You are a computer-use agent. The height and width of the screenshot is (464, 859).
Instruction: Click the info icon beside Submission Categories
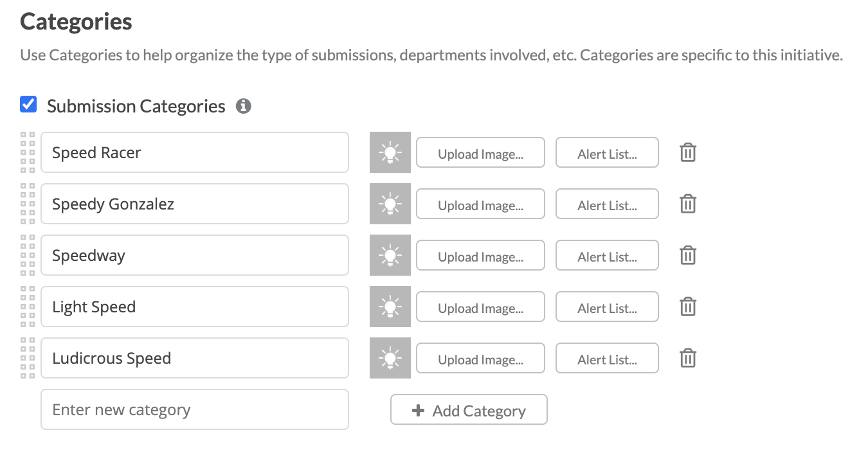click(243, 106)
